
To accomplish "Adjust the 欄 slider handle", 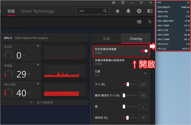I will tap(124, 107).
